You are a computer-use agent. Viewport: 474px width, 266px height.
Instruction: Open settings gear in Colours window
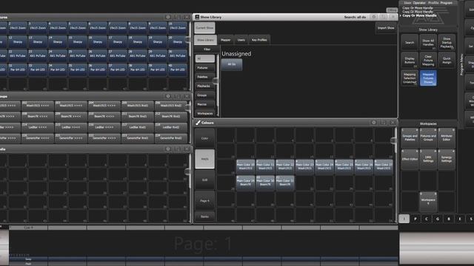(373, 123)
